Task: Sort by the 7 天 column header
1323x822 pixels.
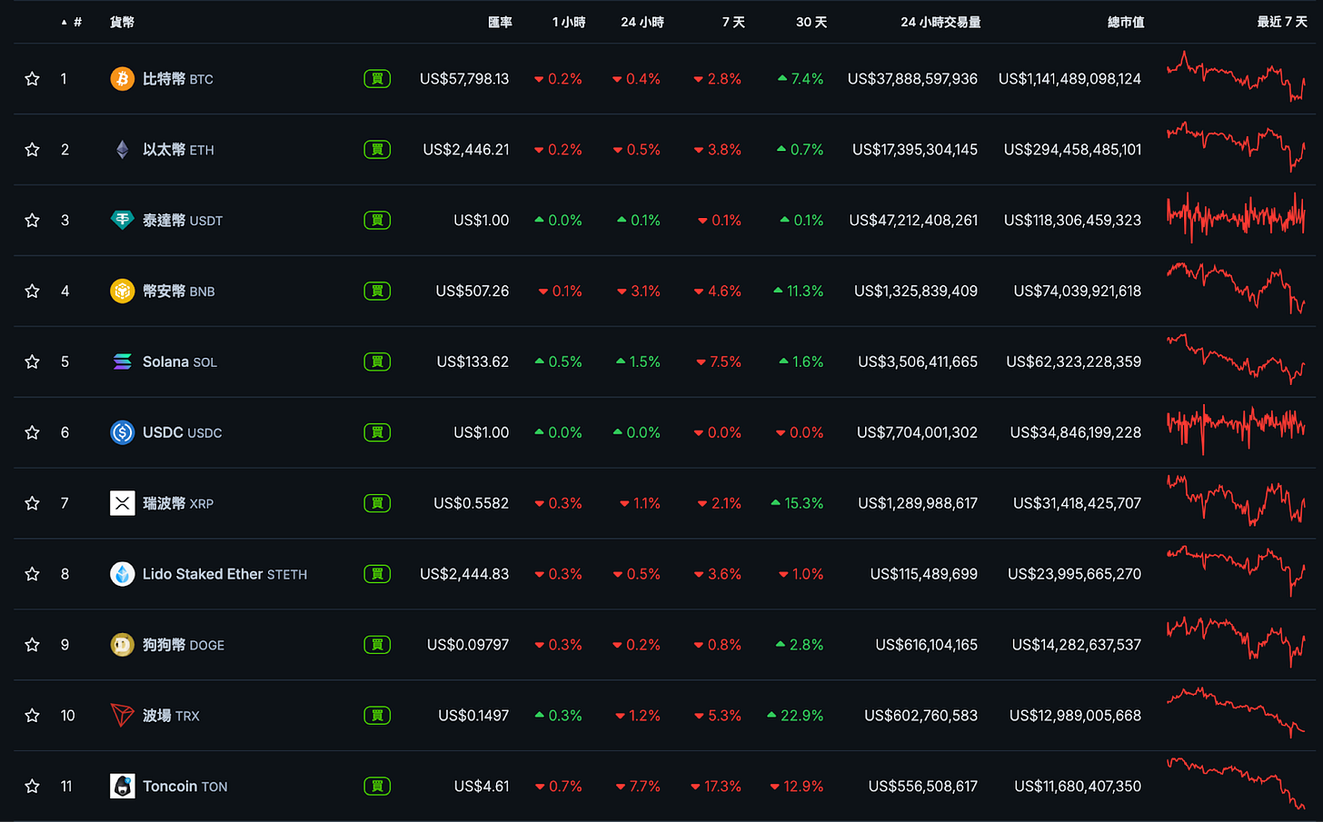Action: (x=733, y=22)
